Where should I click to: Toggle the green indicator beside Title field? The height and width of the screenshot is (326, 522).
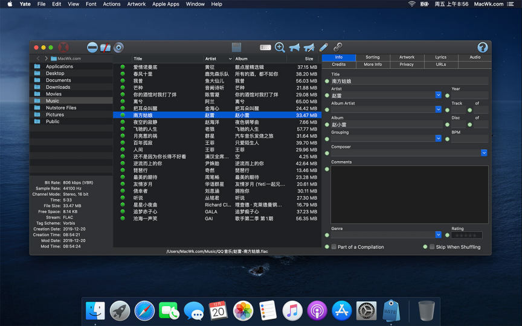(x=327, y=81)
